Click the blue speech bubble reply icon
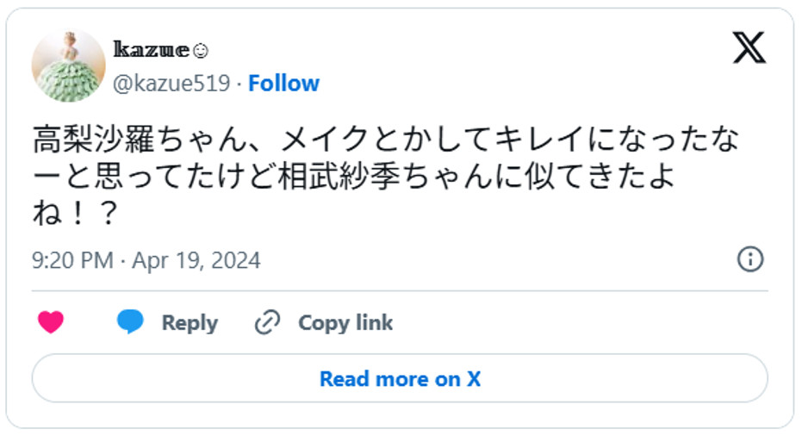The image size is (802, 442). [130, 322]
